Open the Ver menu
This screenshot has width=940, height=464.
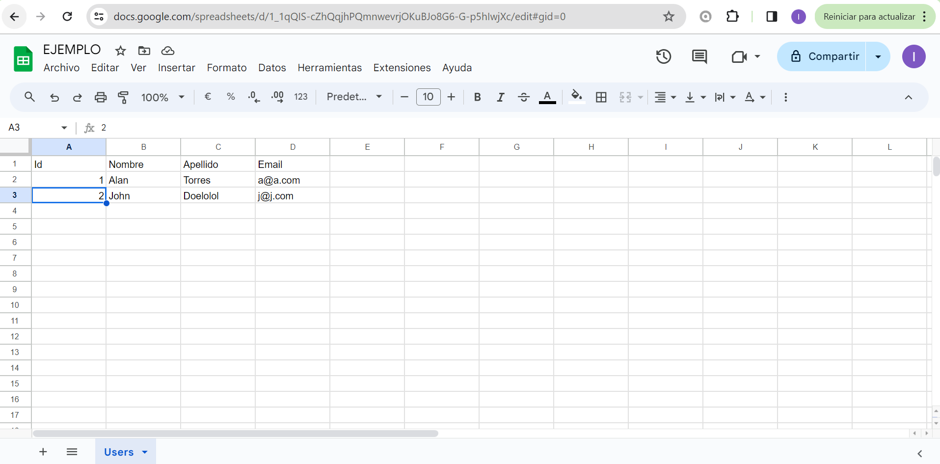pos(138,68)
